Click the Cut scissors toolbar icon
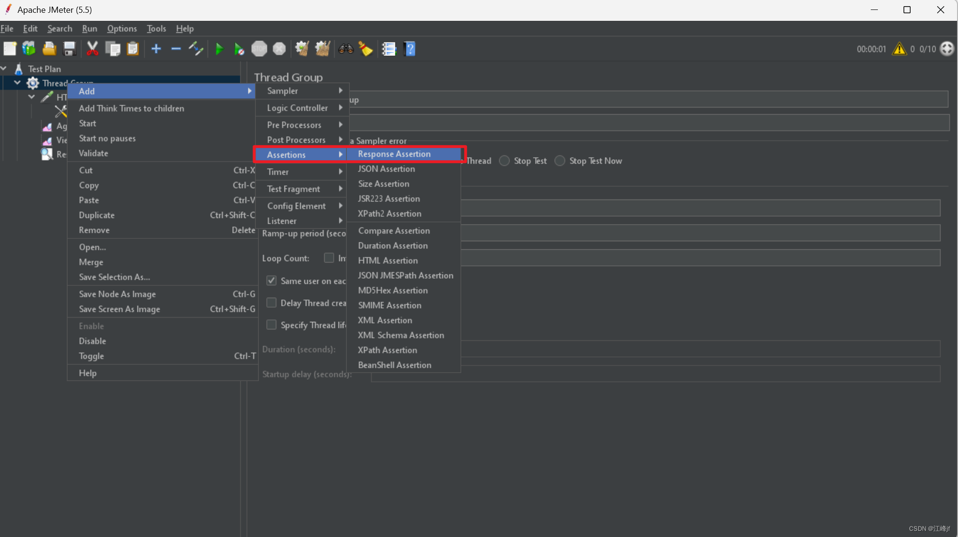The image size is (958, 537). [92, 49]
